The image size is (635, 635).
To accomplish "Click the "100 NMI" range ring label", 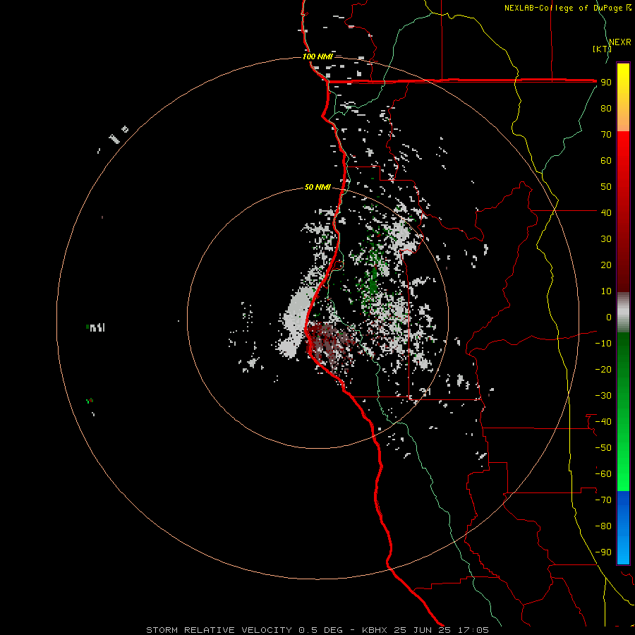I will [x=317, y=56].
